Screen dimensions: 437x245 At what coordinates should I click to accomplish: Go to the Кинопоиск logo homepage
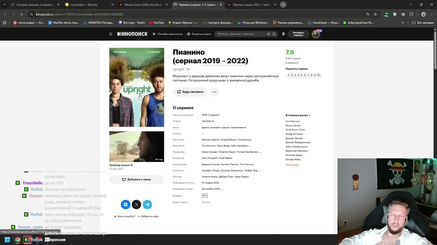tap(132, 34)
